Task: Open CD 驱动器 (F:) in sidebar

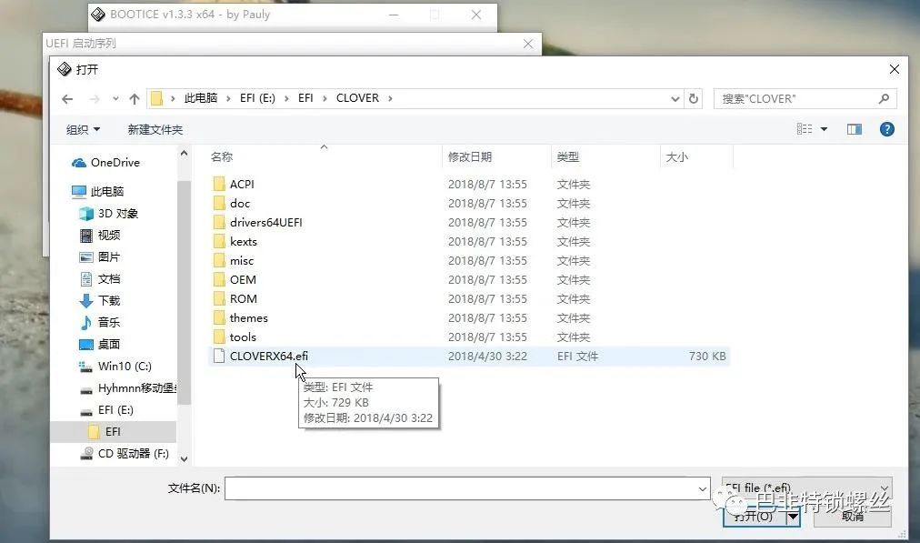Action: [125, 453]
